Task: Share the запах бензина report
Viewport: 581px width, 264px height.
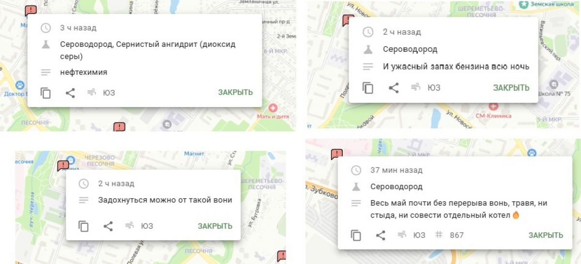Action: pyautogui.click(x=394, y=88)
